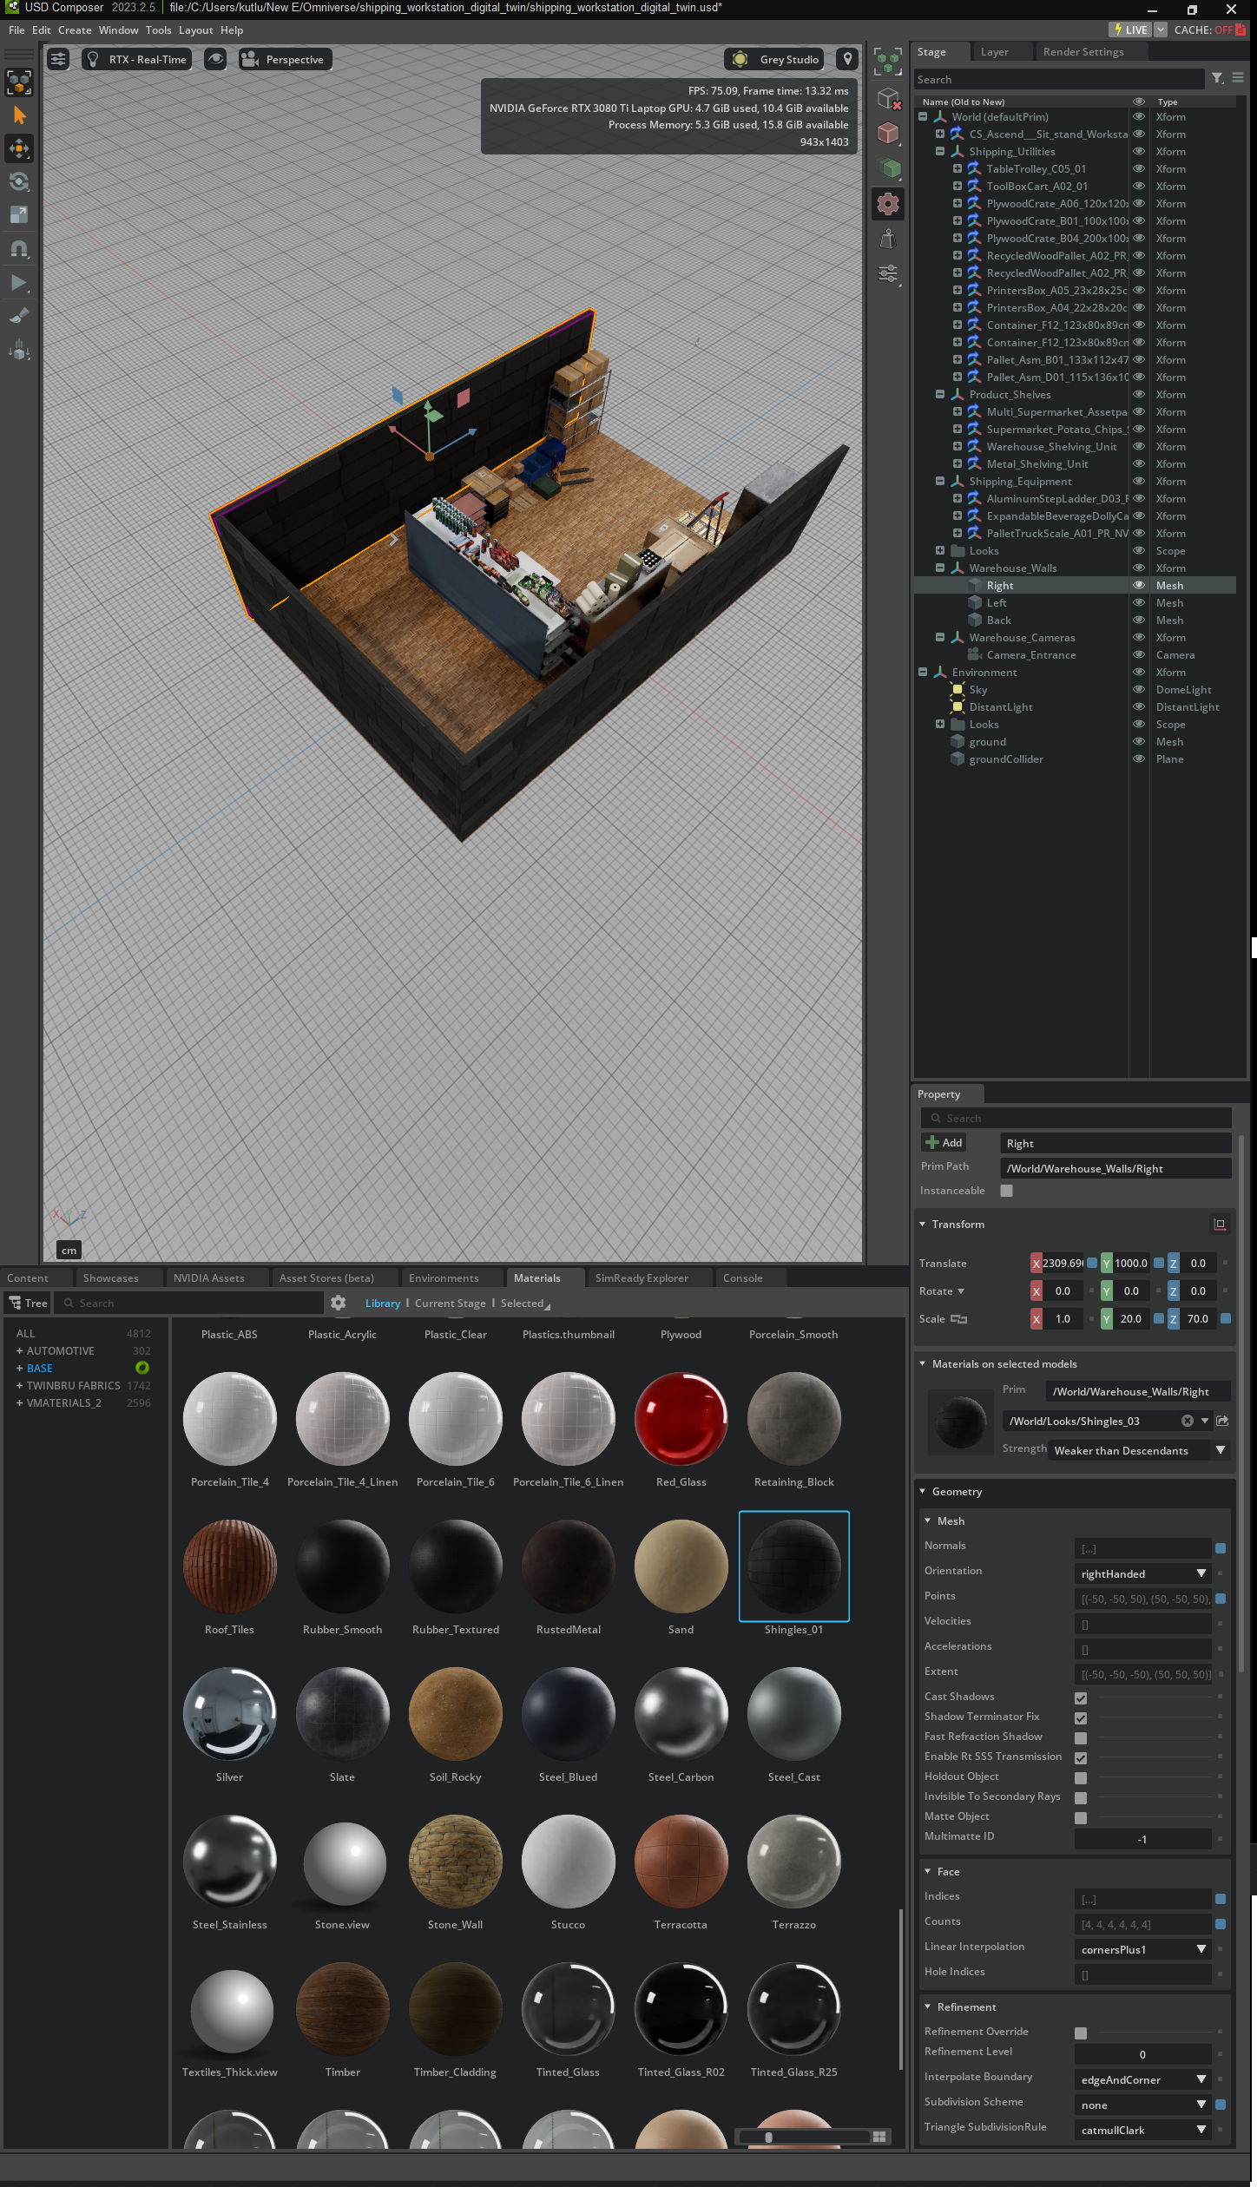Expand the AUTOMOTIVE material category
1257x2187 pixels.
click(19, 1350)
